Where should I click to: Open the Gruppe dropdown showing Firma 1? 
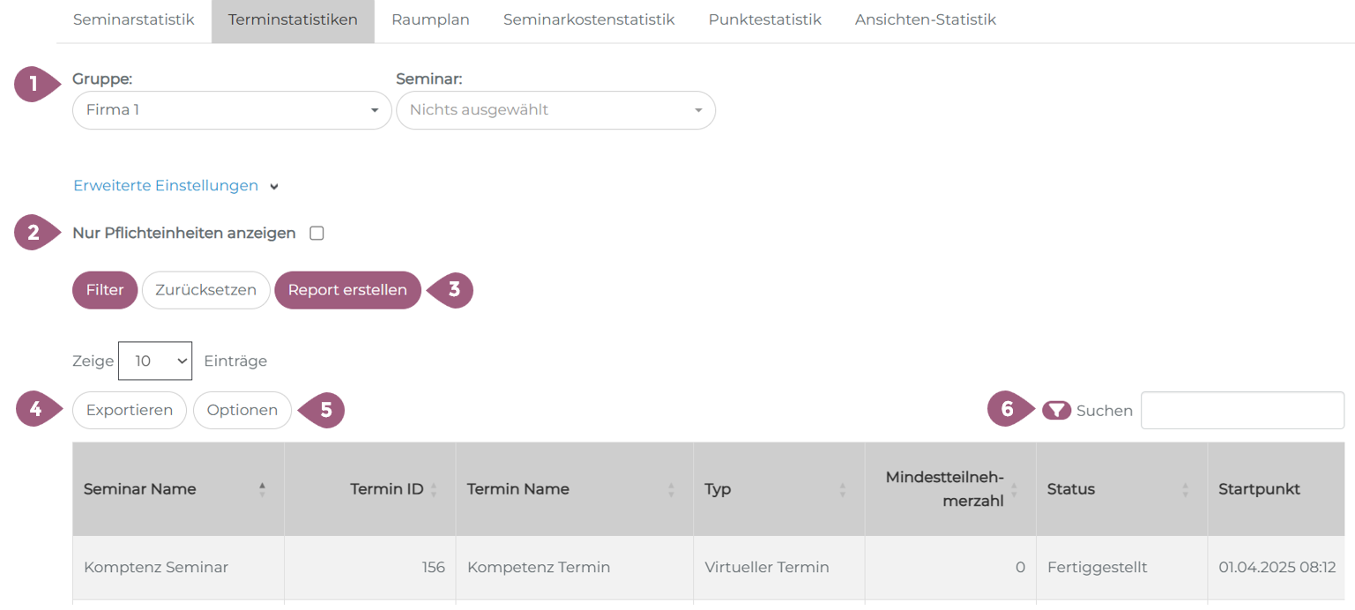(x=231, y=110)
